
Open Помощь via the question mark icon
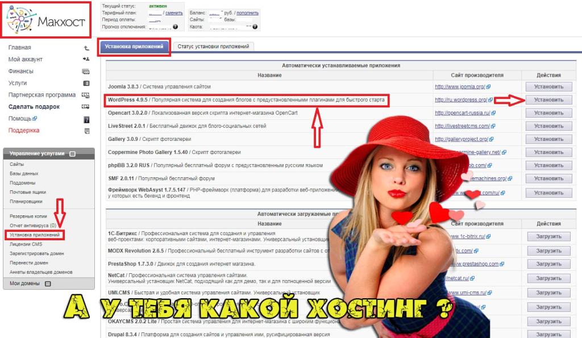(86, 119)
